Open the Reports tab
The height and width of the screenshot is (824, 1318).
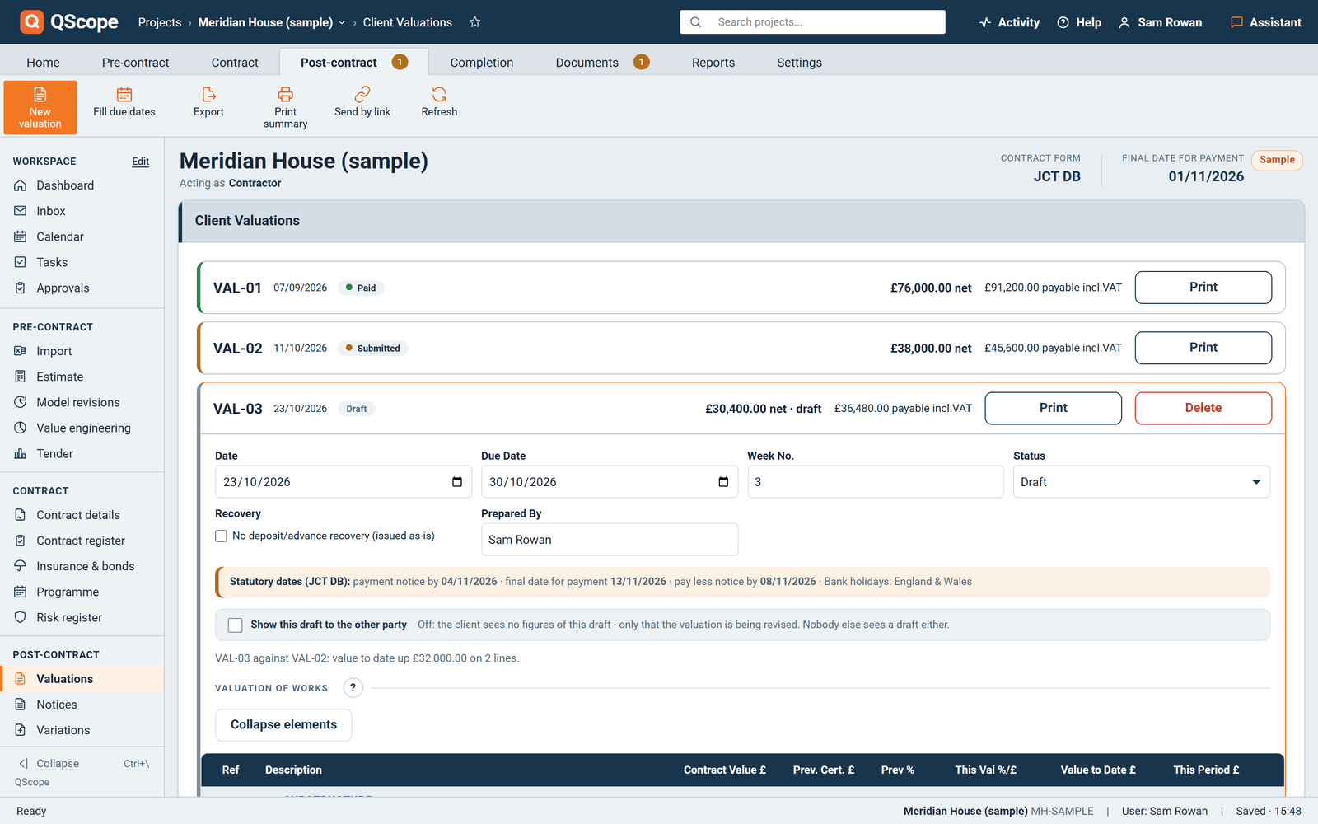click(713, 63)
